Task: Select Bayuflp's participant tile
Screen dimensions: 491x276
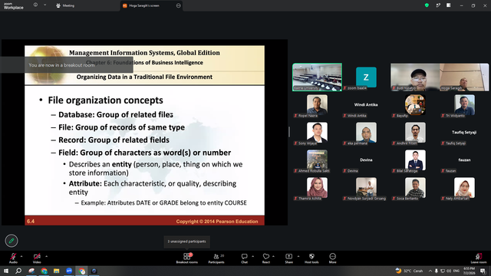Action: point(415,105)
